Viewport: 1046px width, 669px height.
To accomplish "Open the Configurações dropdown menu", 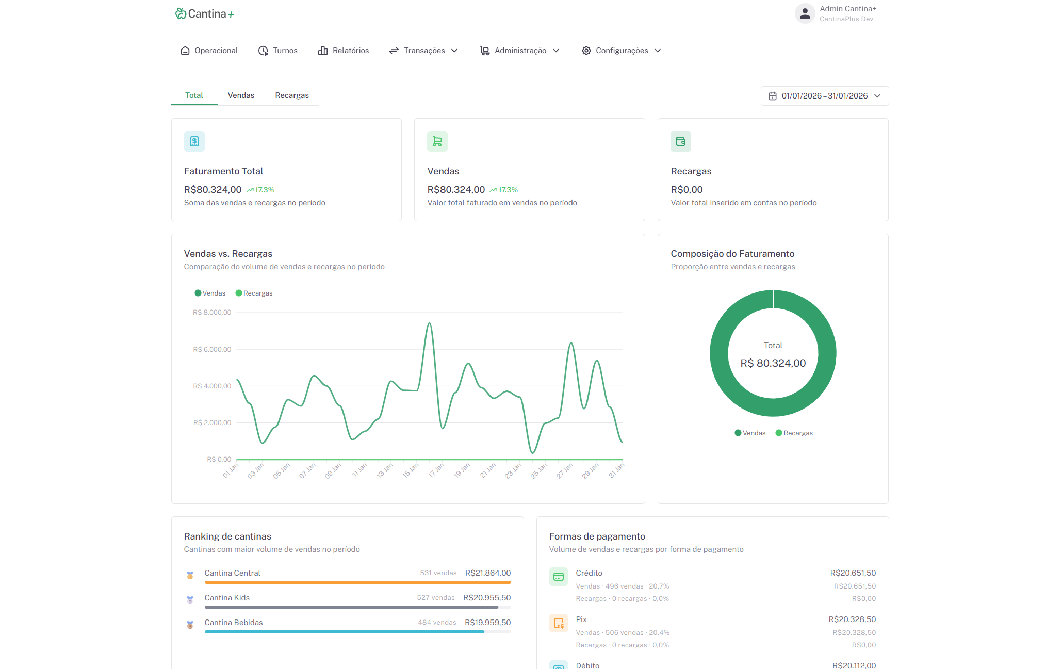I will [x=621, y=51].
